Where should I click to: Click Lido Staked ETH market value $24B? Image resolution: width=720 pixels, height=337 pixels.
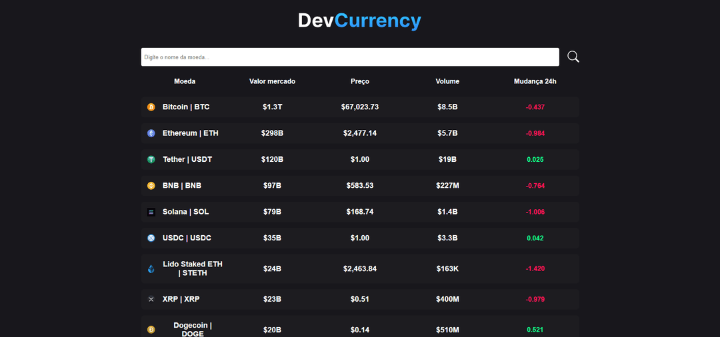pyautogui.click(x=272, y=268)
